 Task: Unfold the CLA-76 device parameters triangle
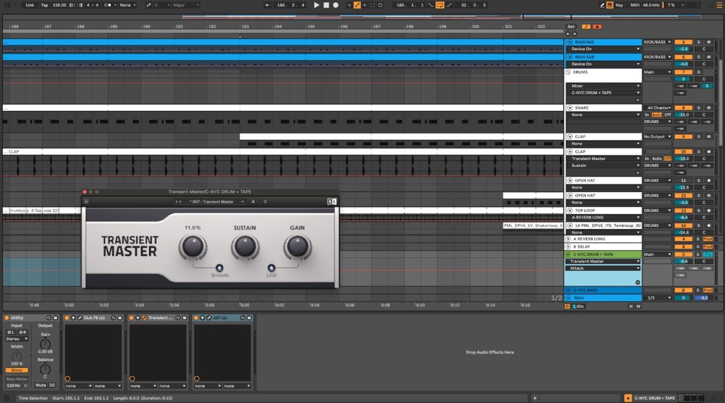point(74,318)
